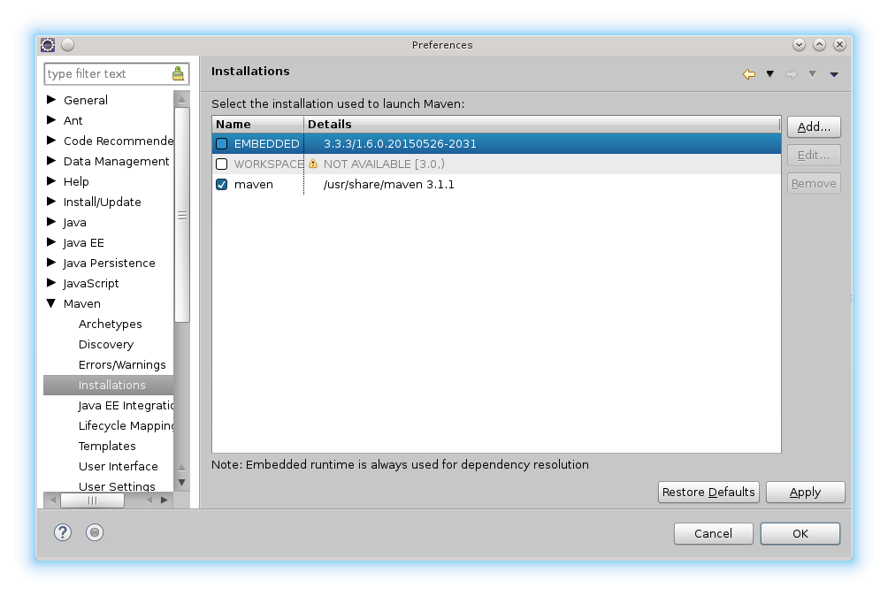Click the Apply button
The width and height of the screenshot is (888, 596).
(x=806, y=492)
